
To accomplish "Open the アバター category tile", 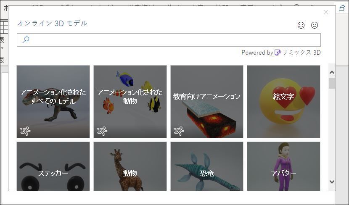I will (283, 166).
